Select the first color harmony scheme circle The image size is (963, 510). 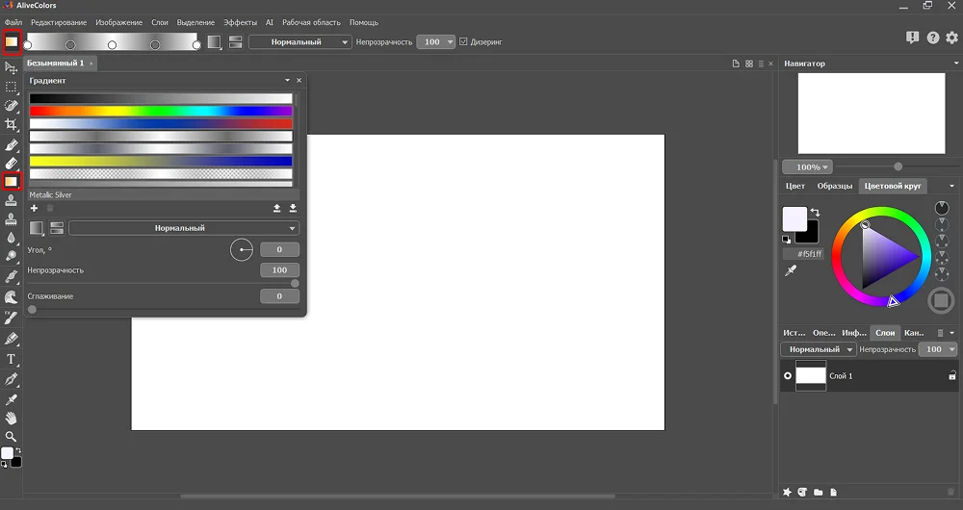[942, 208]
